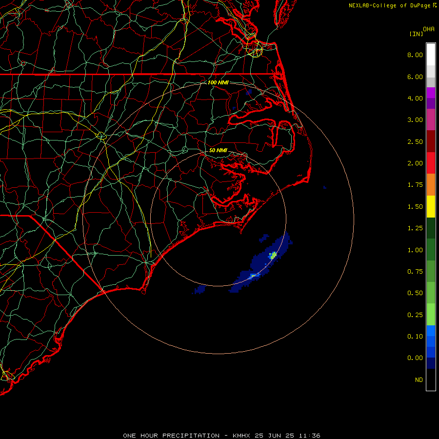The height and width of the screenshot is (439, 439).
Task: Click the isolated navy echo east of Cape Hatteras
Action: [x=324, y=187]
